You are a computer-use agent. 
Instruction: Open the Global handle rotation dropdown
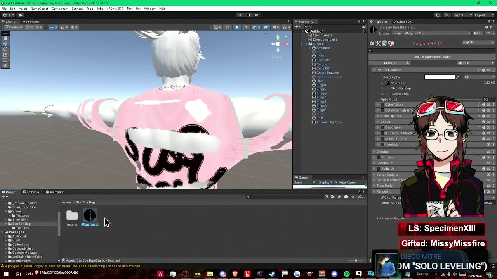click(35, 27)
